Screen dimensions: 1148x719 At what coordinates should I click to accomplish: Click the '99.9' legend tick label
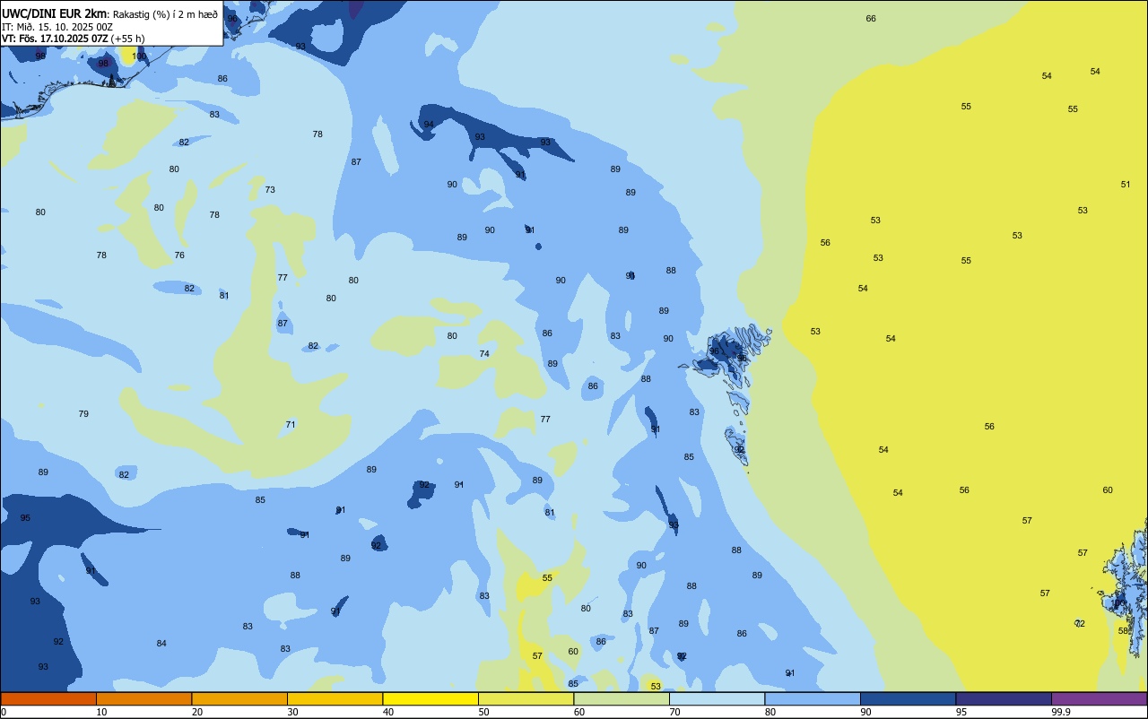coord(1061,712)
